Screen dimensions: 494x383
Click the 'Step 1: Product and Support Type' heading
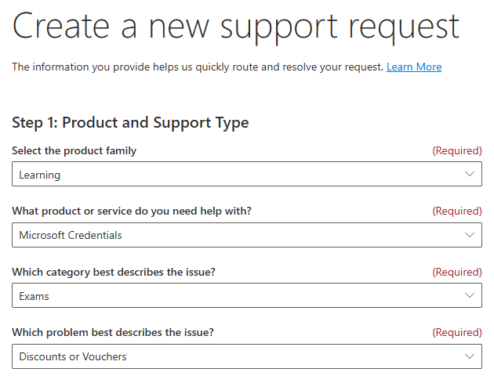click(130, 123)
